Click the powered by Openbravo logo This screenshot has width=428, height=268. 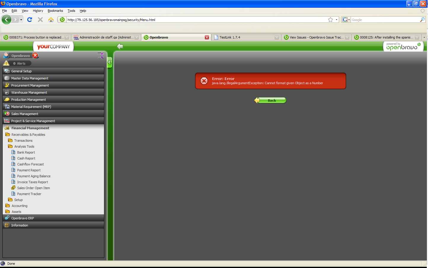coord(403,46)
